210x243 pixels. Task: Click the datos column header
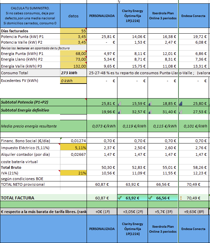tap(73, 16)
